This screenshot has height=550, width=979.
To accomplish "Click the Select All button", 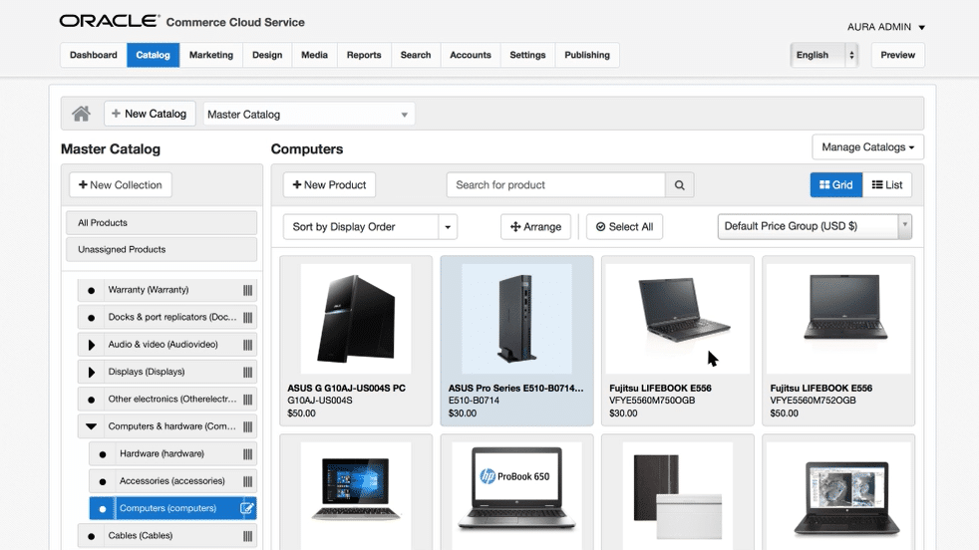I will pyautogui.click(x=624, y=226).
